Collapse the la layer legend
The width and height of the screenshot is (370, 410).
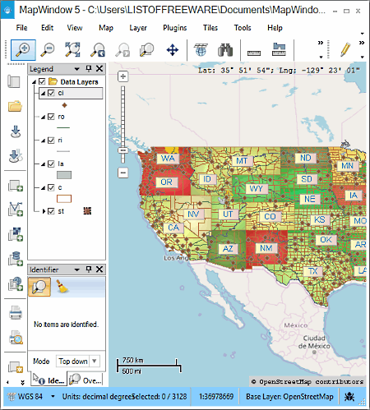coord(44,164)
